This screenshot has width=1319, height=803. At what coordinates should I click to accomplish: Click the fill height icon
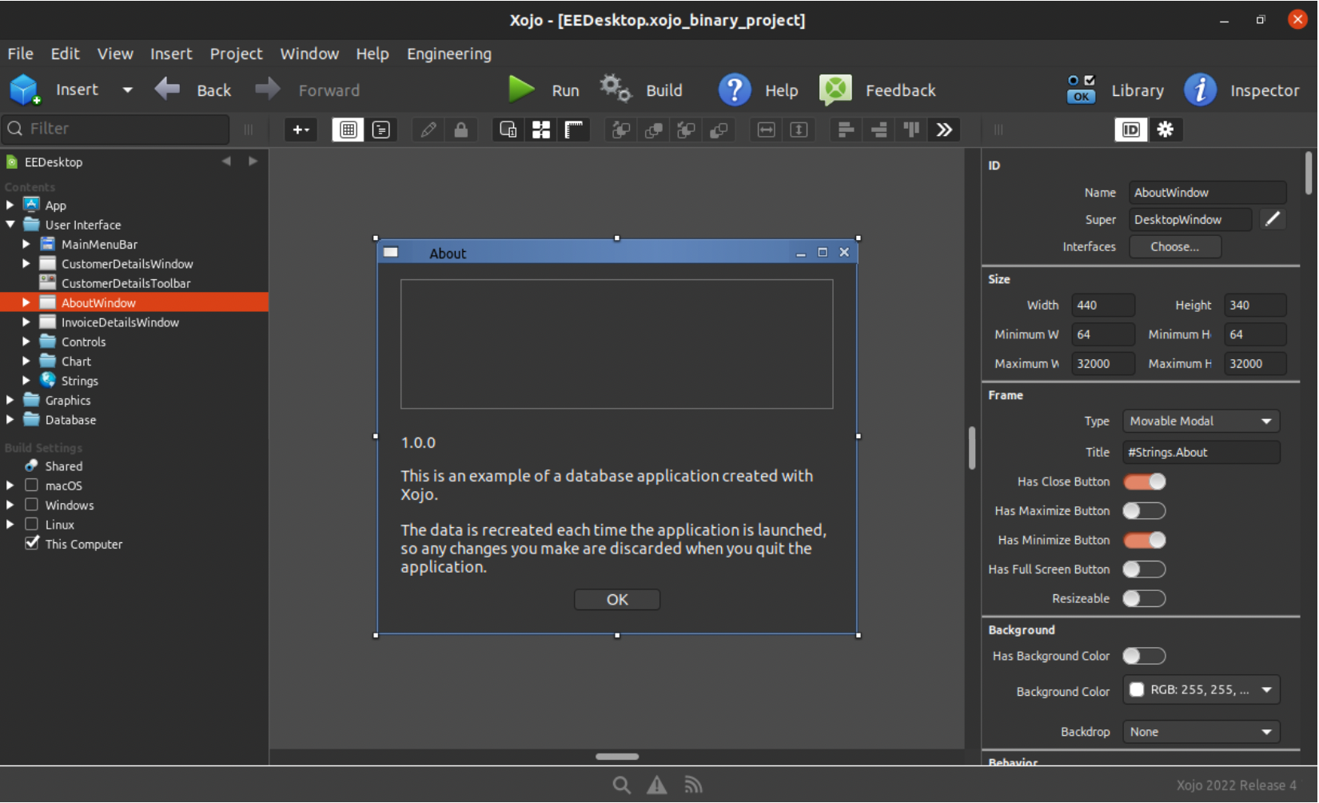point(799,130)
